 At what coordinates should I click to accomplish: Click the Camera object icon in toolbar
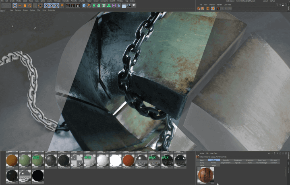click(129, 6)
